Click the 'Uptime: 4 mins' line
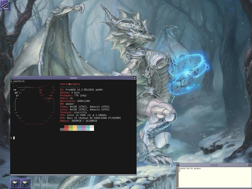The width and height of the screenshot is (252, 189). pyautogui.click(x=70, y=93)
